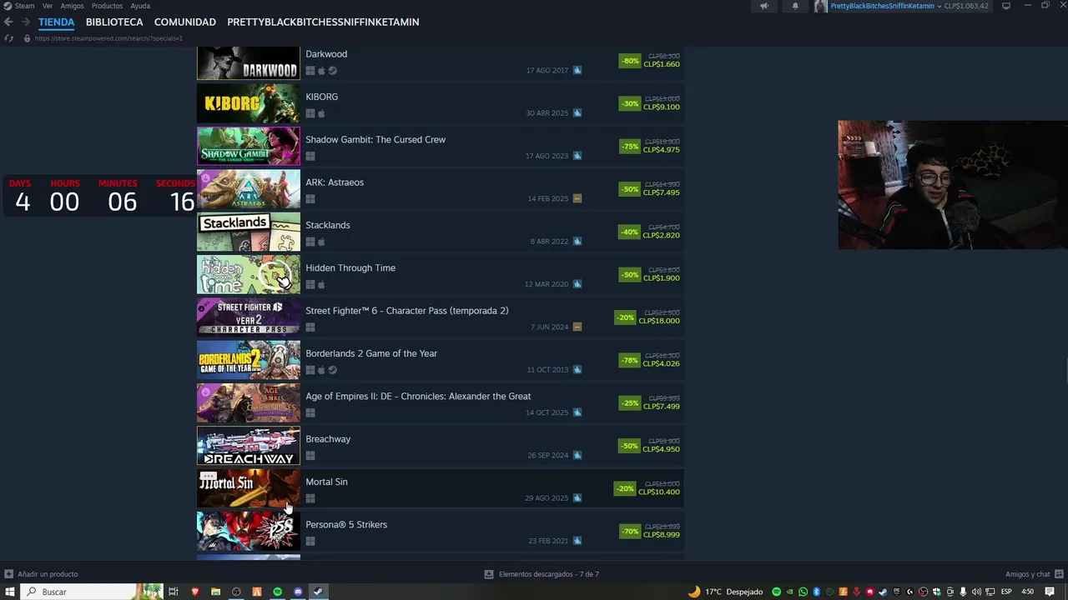This screenshot has width=1068, height=600.
Task: Open the Mortal Sin title
Action: point(326,482)
